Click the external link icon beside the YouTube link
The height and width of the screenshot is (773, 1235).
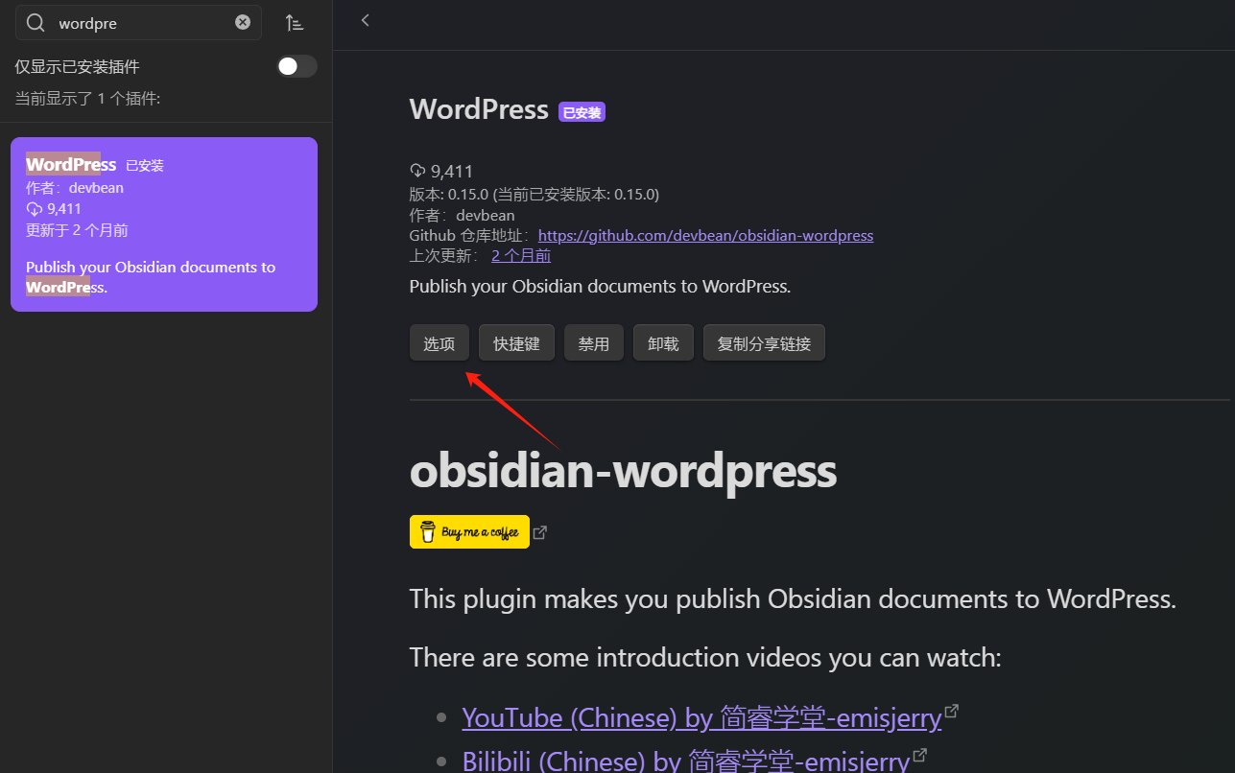[x=951, y=710]
